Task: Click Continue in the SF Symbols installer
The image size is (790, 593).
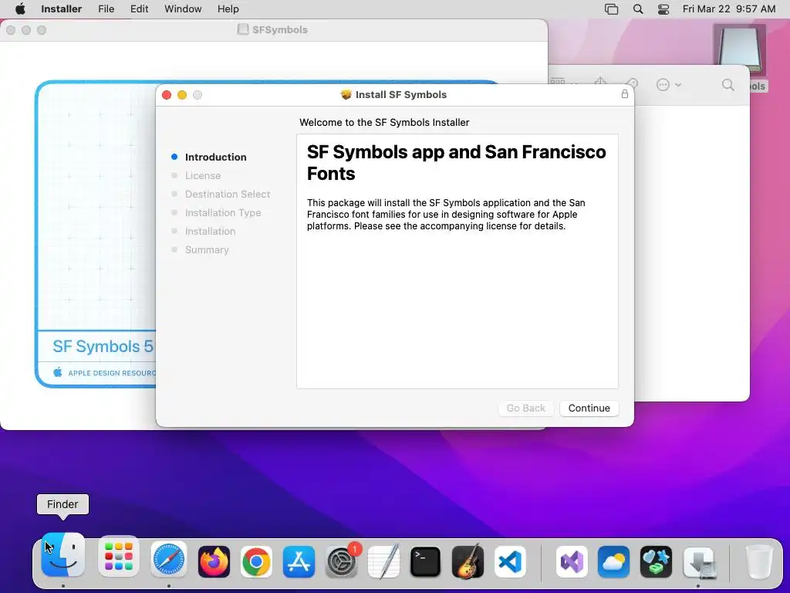Action: [x=589, y=408]
